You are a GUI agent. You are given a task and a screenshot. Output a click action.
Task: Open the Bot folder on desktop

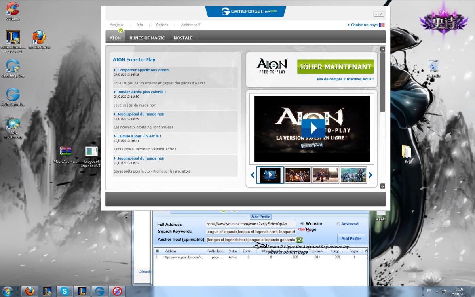point(407,154)
